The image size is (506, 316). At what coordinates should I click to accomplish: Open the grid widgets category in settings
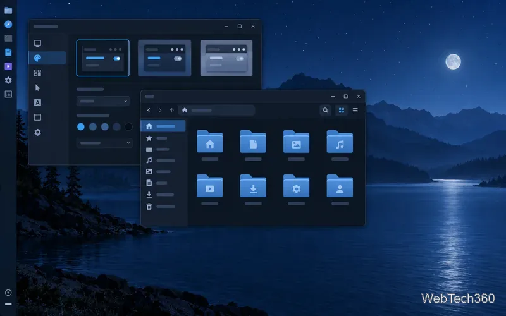tap(37, 73)
